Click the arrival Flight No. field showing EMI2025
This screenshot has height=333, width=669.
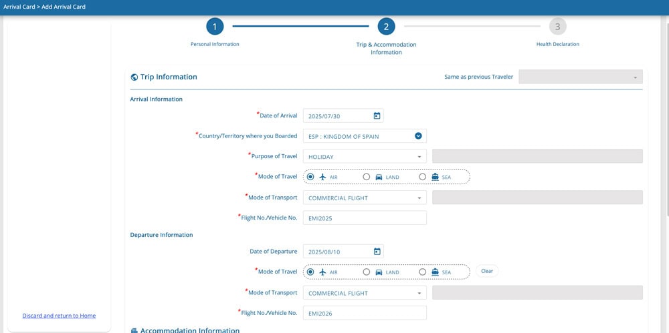click(365, 218)
